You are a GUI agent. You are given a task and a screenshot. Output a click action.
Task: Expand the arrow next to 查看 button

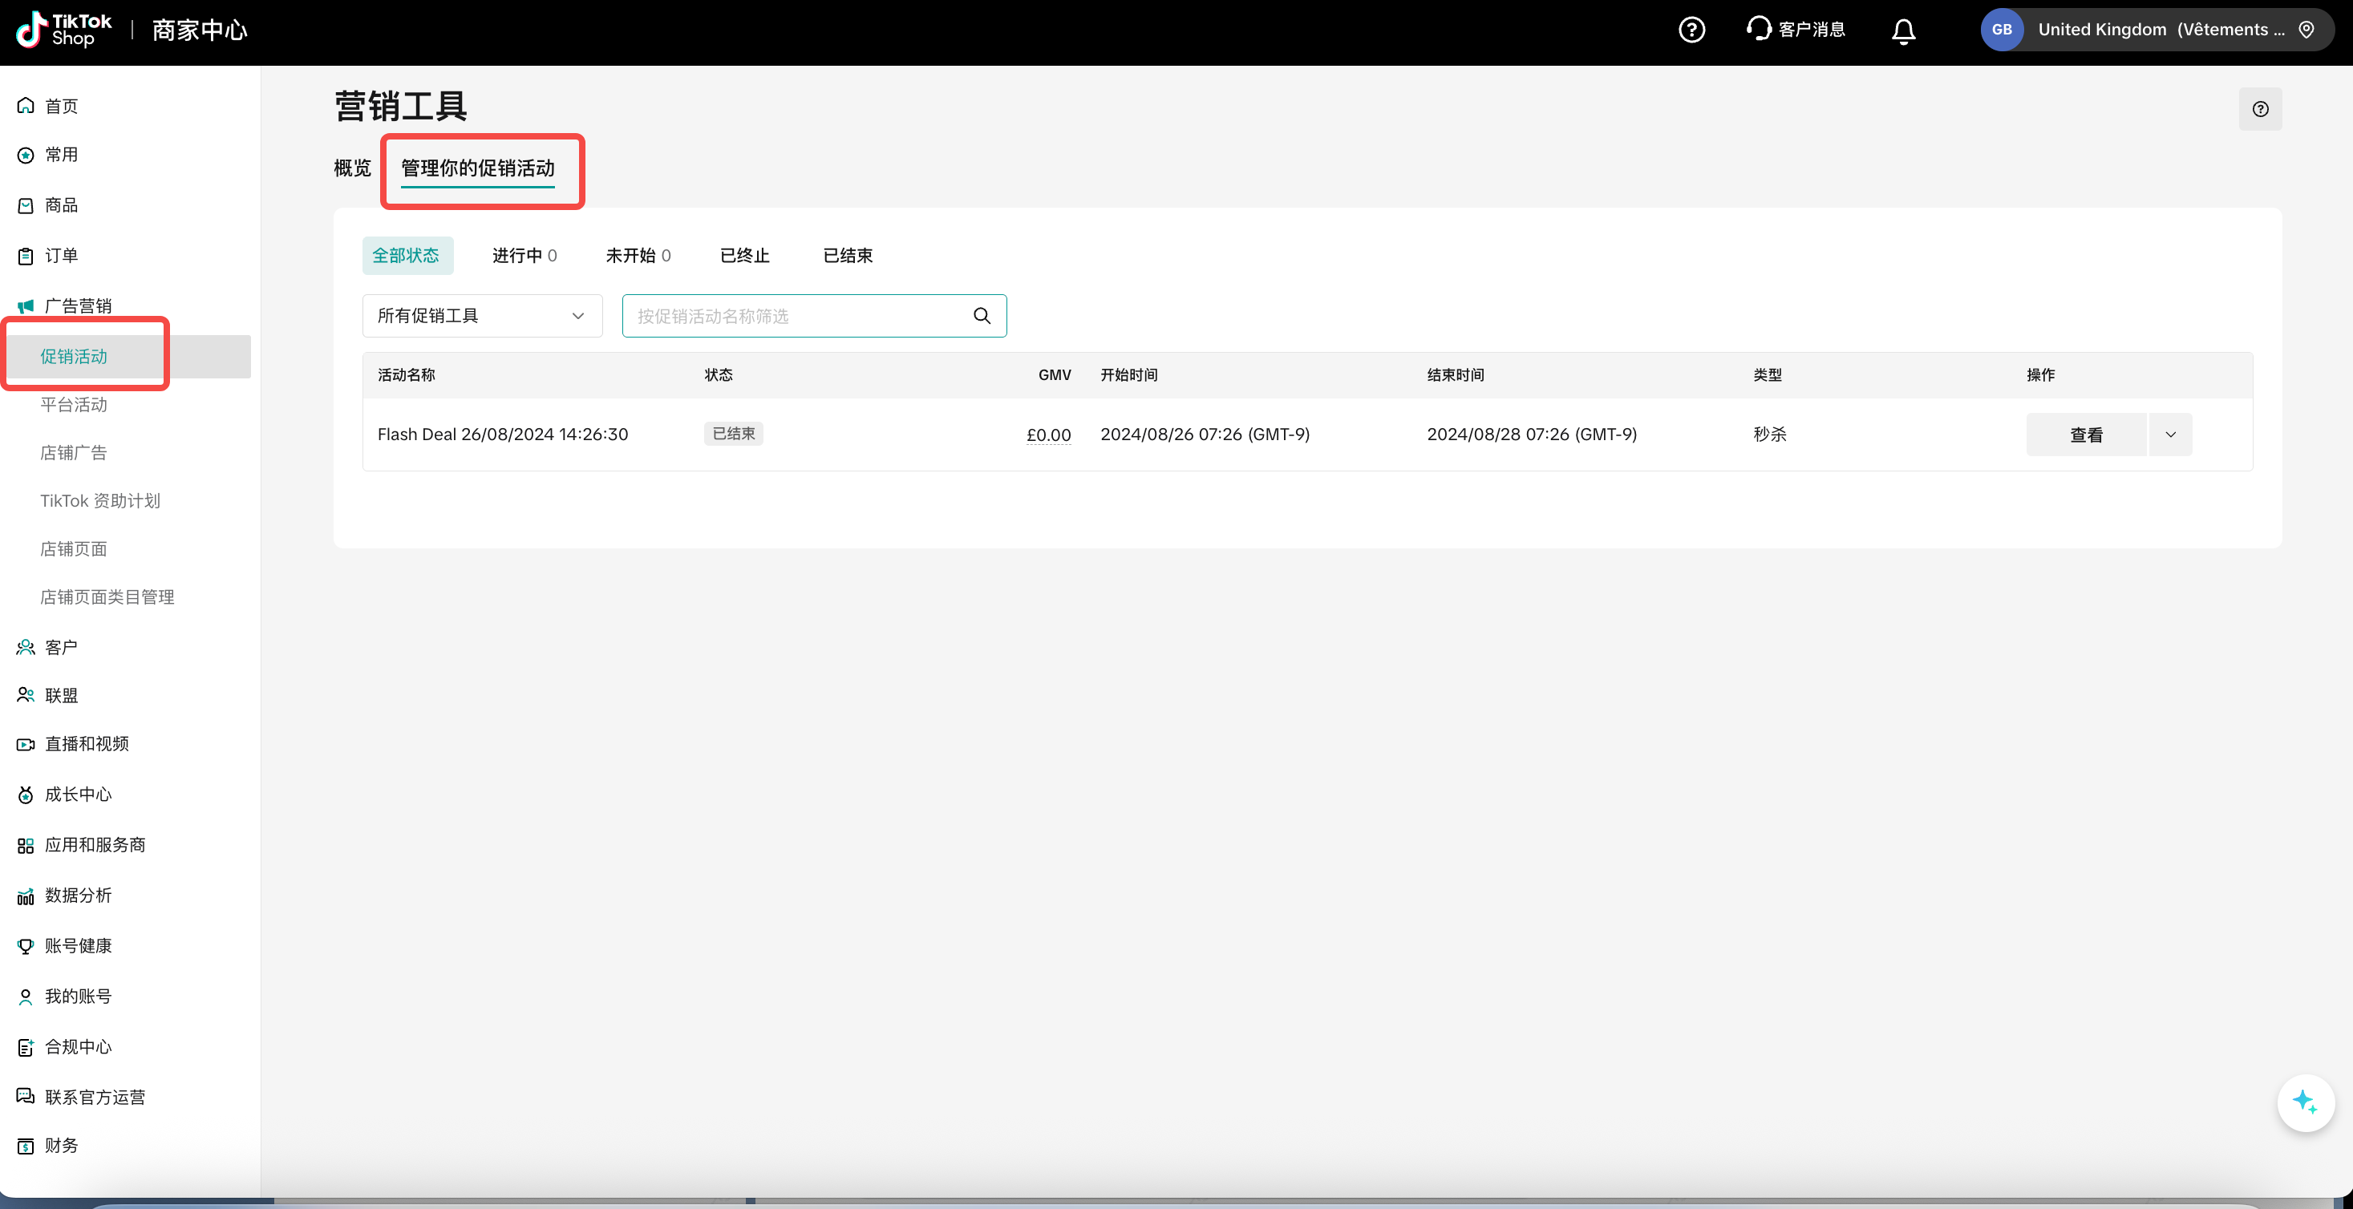(x=2170, y=435)
